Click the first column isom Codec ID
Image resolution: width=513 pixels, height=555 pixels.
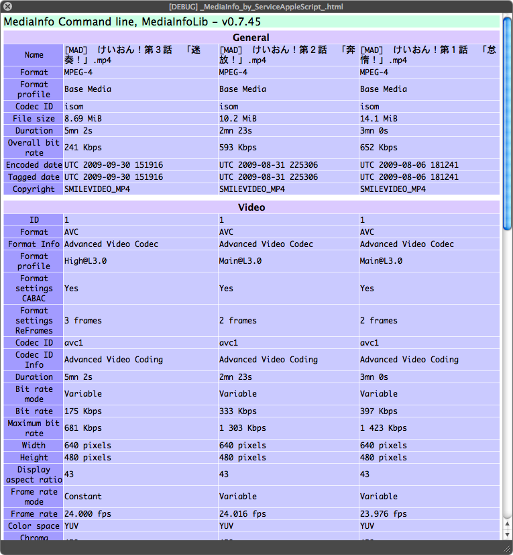pyautogui.click(x=74, y=107)
